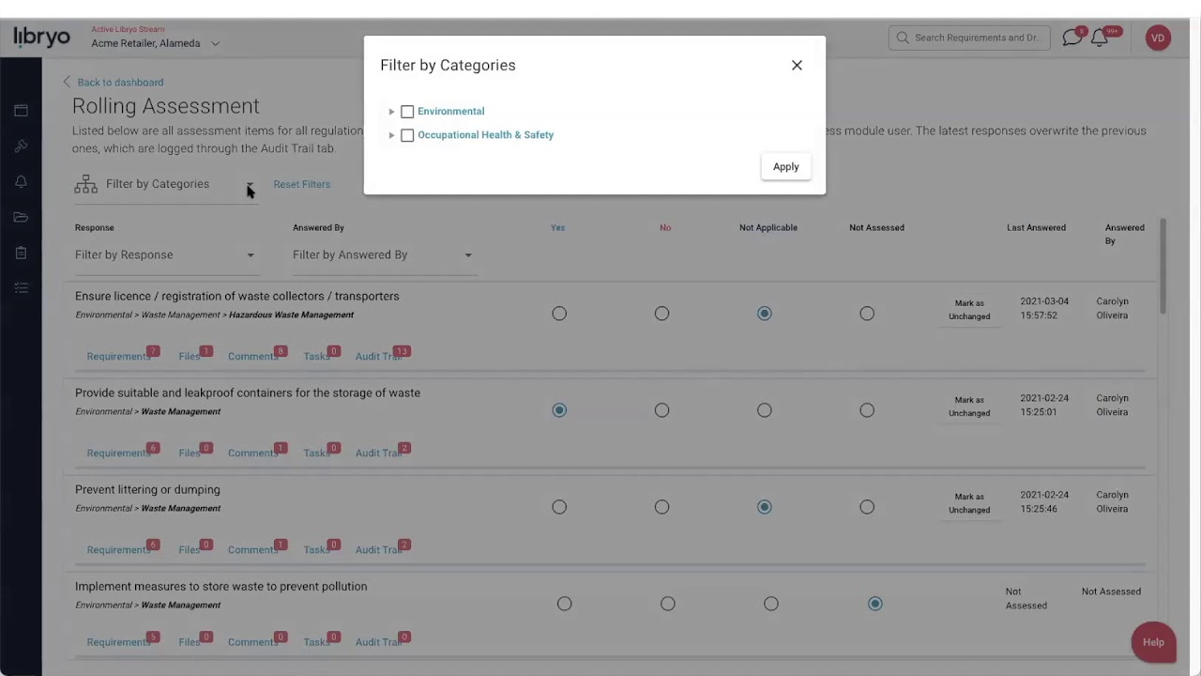The height and width of the screenshot is (676, 1201).
Task: Open the Help button
Action: [1153, 642]
